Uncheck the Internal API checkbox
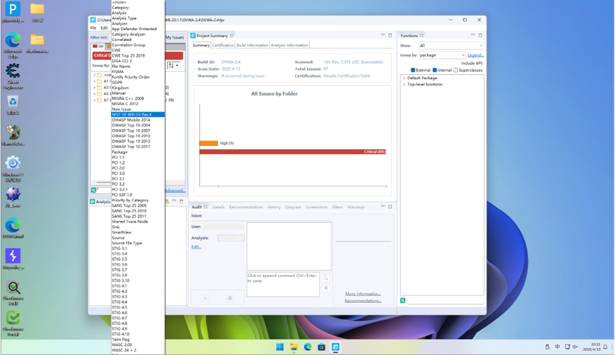615x355 pixels. (435, 70)
